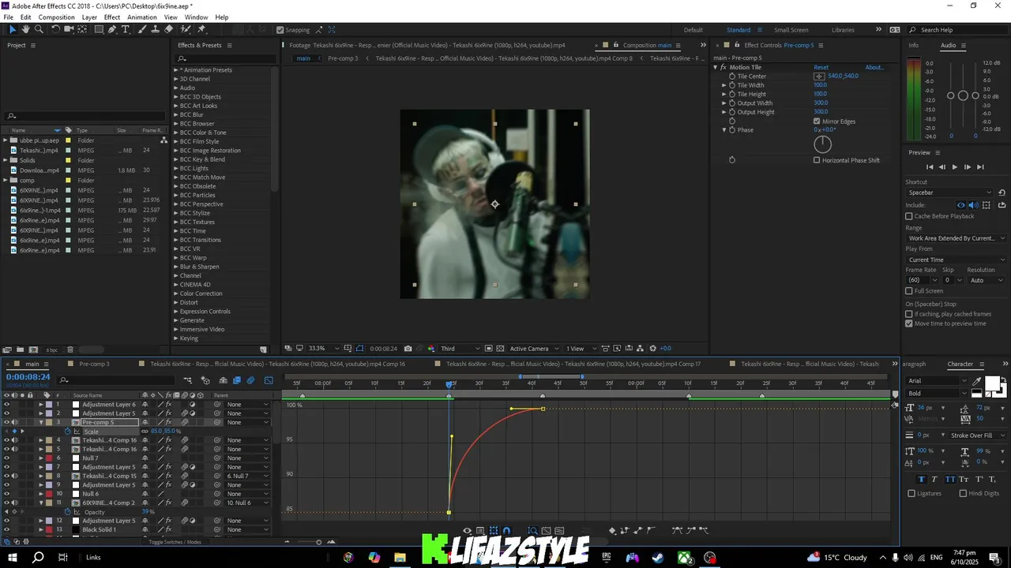Select the Pan Behind anchor point tool
The image size is (1011, 568).
coord(82,29)
